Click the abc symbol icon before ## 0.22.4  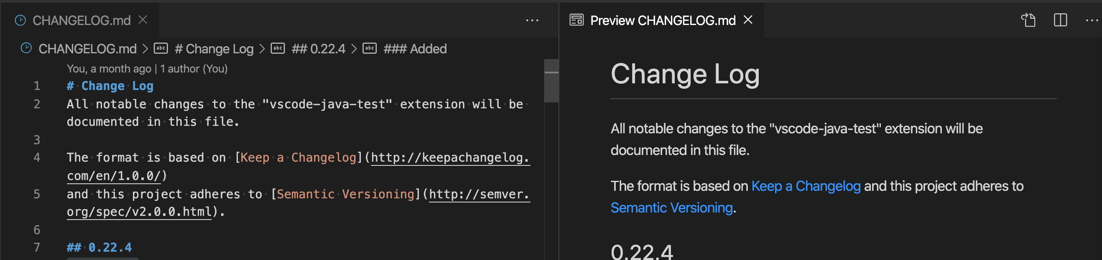277,48
